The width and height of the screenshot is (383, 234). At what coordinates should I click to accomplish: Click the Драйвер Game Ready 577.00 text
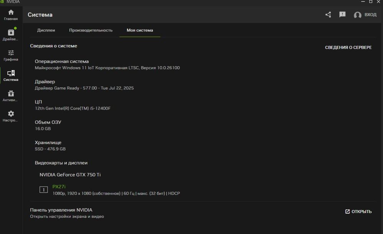click(84, 88)
